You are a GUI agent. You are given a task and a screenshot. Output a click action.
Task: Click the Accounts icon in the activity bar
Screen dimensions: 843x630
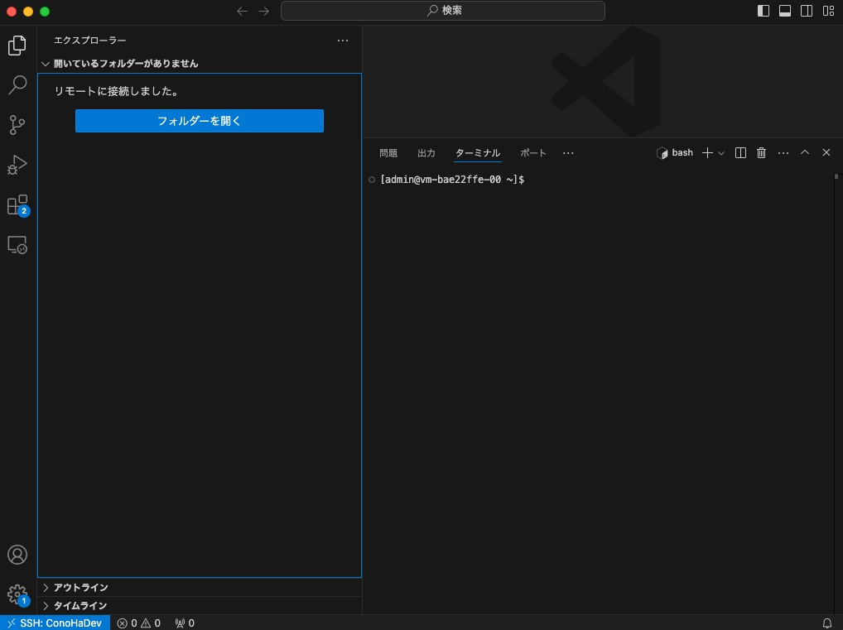[x=17, y=555]
